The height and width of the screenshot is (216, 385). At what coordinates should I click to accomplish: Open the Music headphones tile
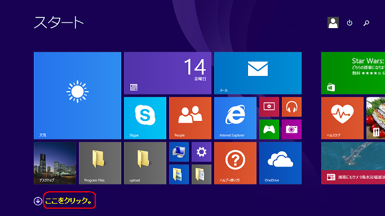[x=291, y=107]
